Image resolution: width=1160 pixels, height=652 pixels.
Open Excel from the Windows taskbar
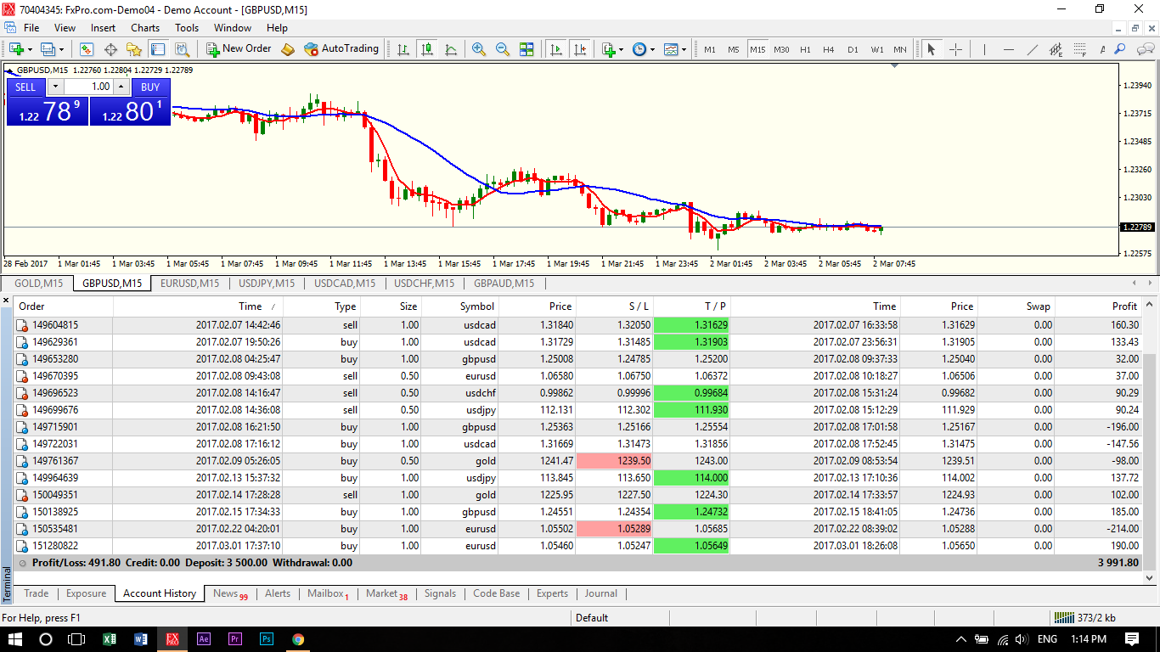110,639
